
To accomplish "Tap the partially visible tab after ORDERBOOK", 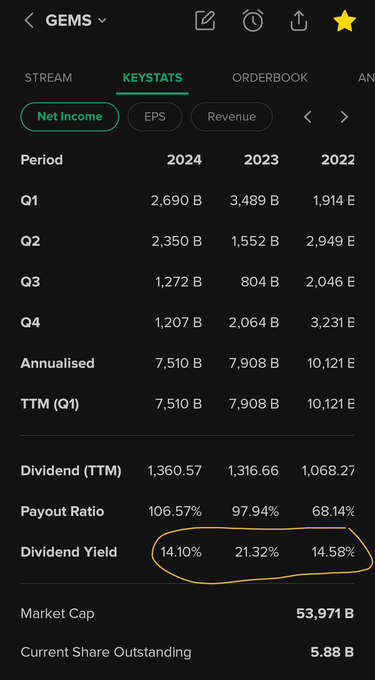I will (366, 78).
